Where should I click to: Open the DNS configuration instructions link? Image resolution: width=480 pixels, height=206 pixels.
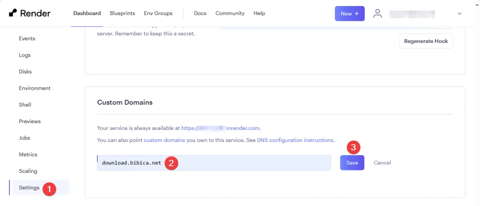point(295,140)
